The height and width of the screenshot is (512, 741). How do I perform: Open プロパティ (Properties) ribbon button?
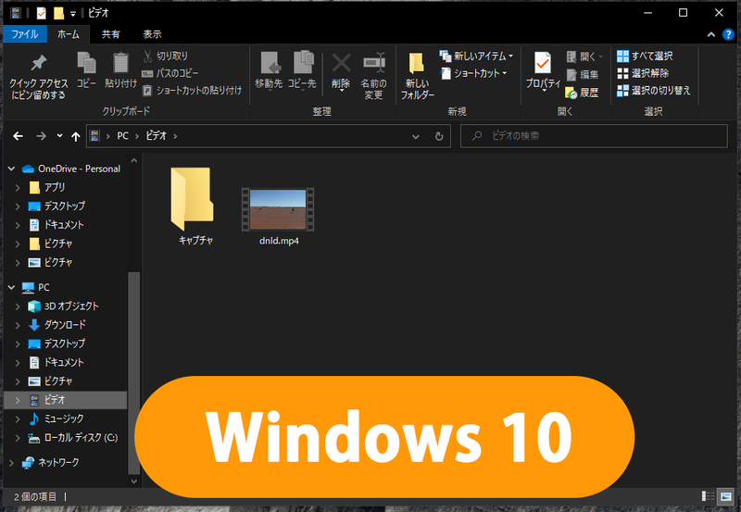point(543,71)
